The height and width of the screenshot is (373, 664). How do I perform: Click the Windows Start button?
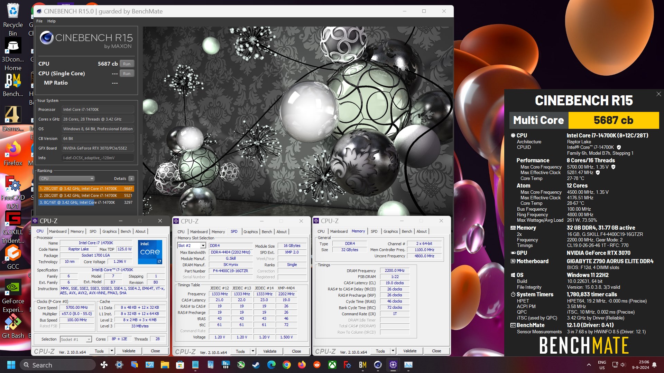pyautogui.click(x=11, y=365)
